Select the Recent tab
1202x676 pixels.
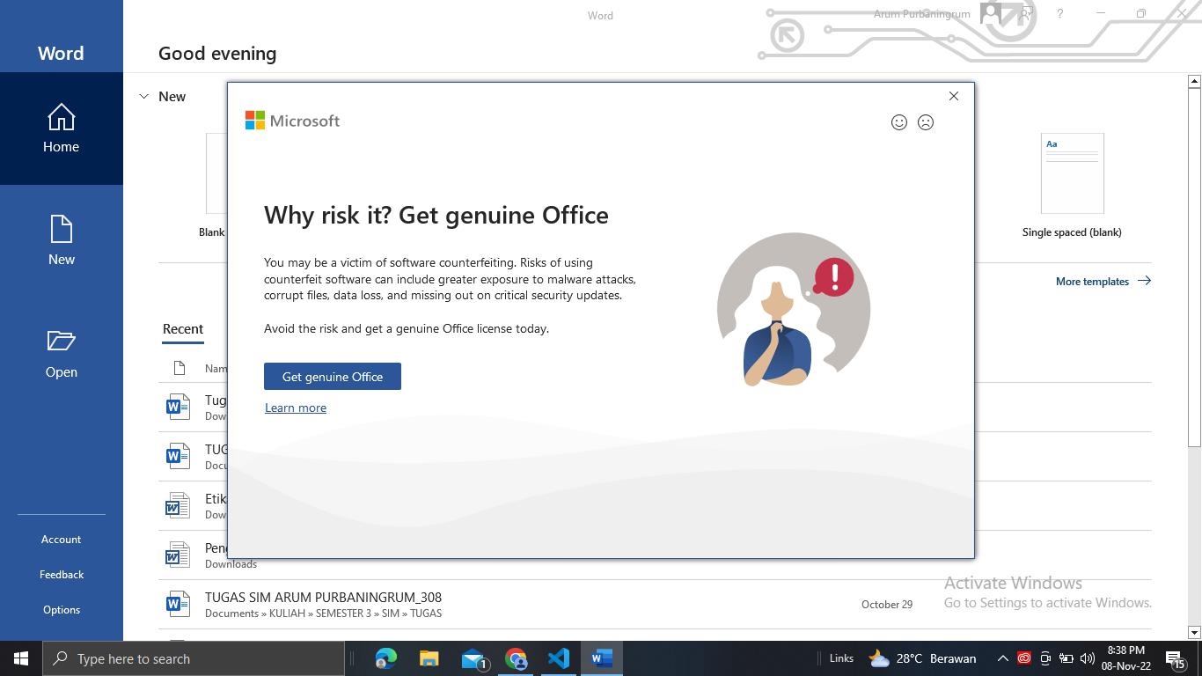[183, 329]
